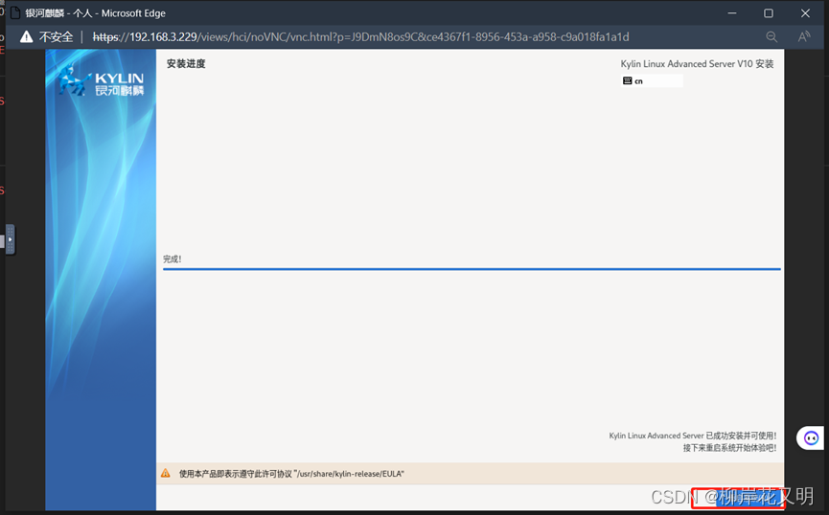Maximize the Edge window
The image size is (829, 515).
[x=769, y=13]
